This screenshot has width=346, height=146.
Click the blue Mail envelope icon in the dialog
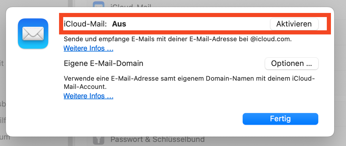pyautogui.click(x=33, y=34)
